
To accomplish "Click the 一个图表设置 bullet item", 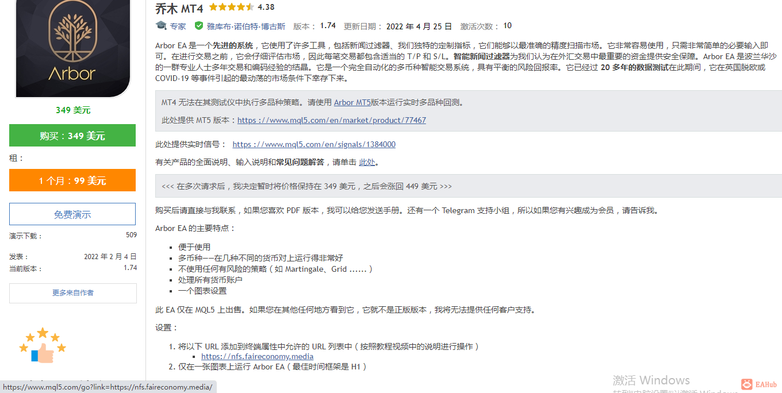I will [202, 291].
